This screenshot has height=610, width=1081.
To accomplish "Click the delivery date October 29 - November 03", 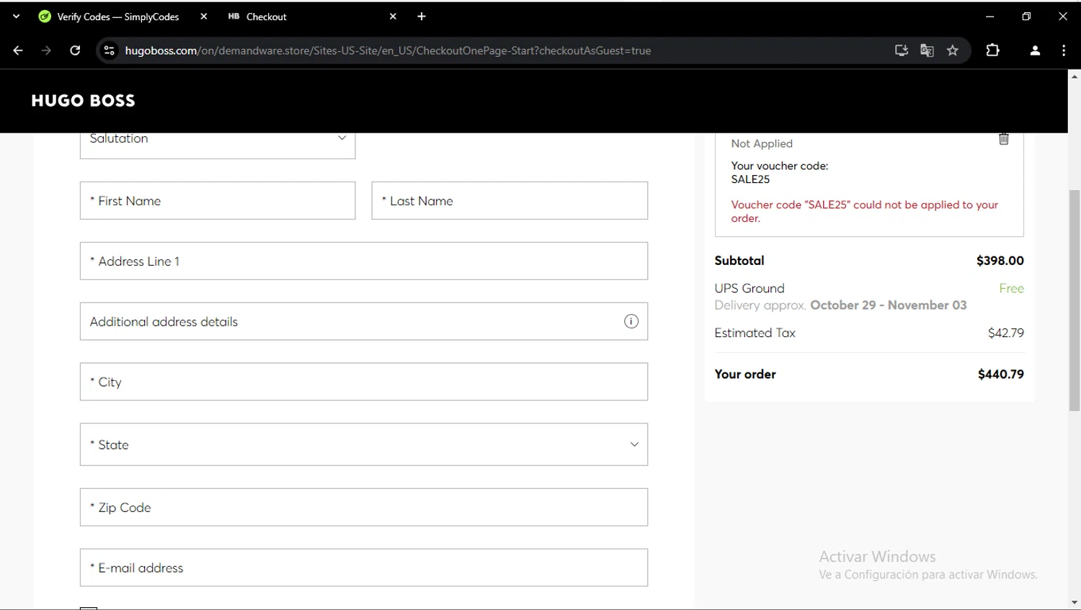I will click(x=889, y=305).
